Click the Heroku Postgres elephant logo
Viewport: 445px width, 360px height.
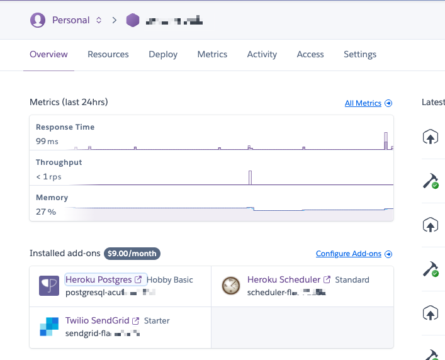[x=49, y=286]
